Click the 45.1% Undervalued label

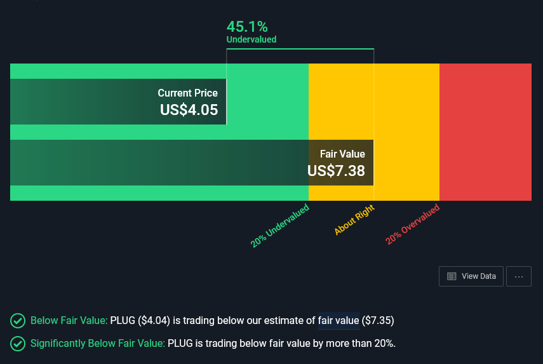(x=251, y=32)
